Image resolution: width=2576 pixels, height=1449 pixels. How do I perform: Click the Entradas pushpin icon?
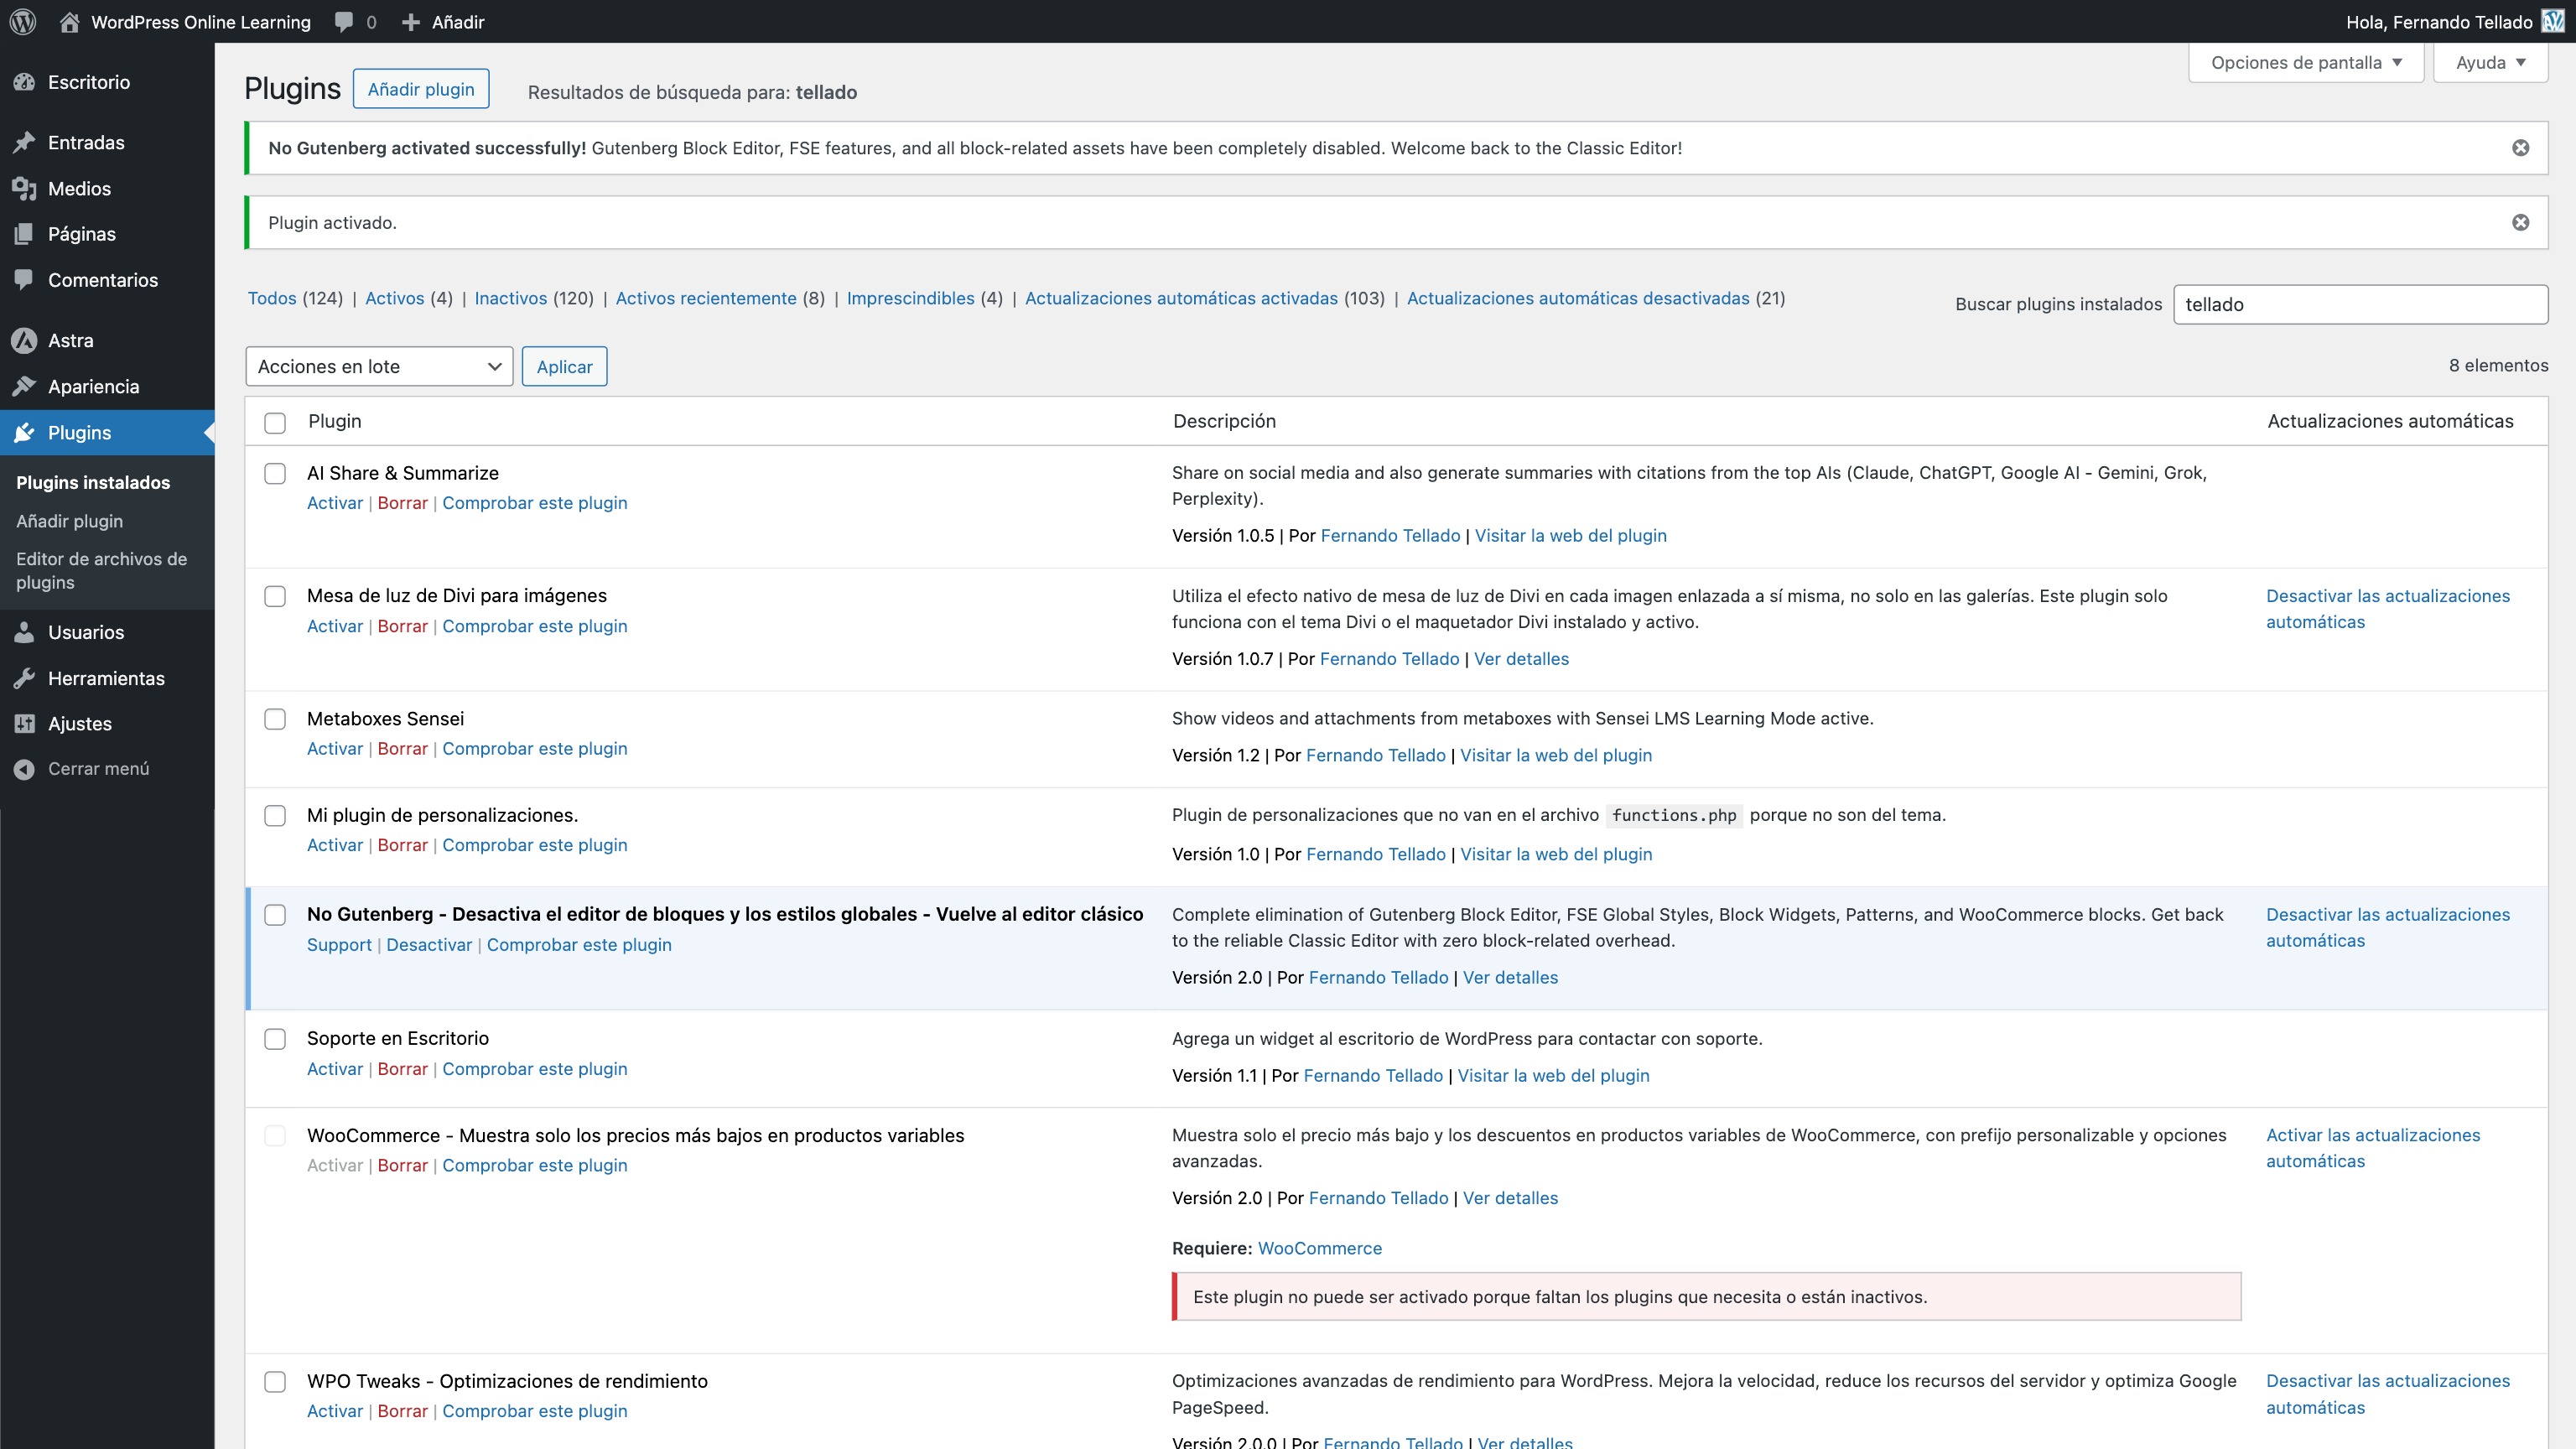click(x=25, y=142)
